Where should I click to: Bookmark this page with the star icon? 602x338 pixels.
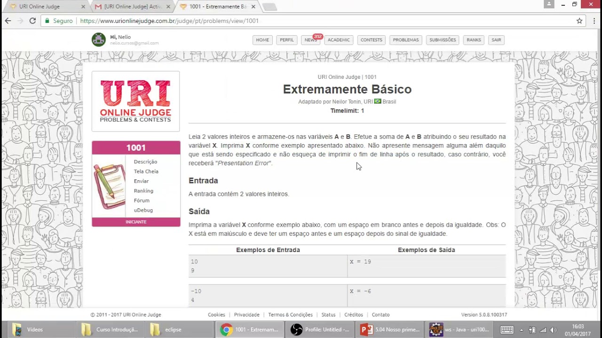pos(579,21)
